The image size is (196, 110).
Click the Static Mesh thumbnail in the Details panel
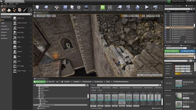click(x=179, y=83)
